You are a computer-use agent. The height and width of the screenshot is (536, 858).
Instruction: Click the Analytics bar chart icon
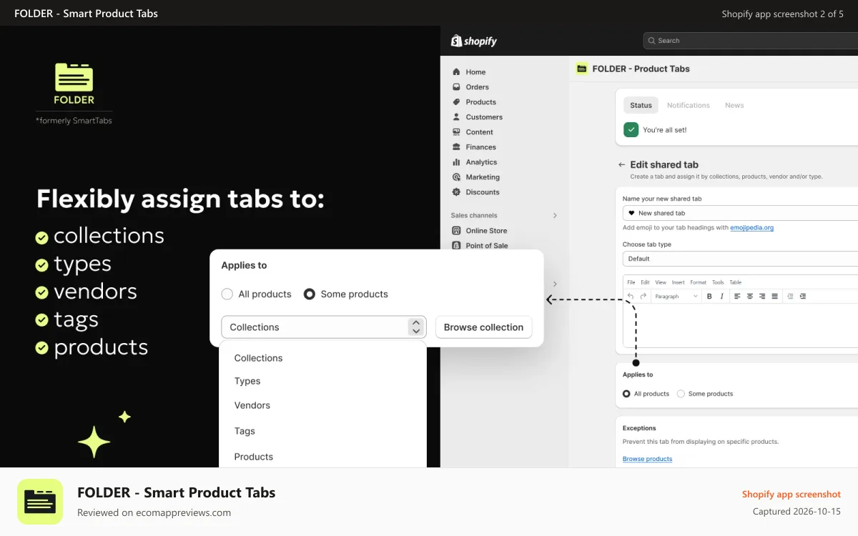point(456,162)
